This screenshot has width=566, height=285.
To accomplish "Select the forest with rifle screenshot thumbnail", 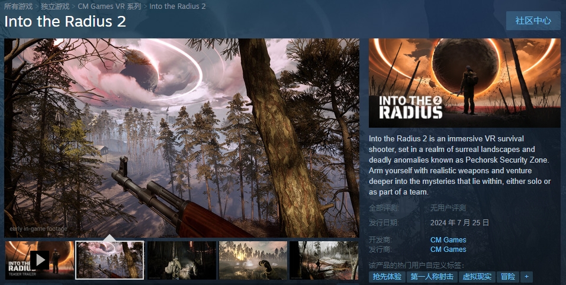I will pyautogui.click(x=110, y=260).
